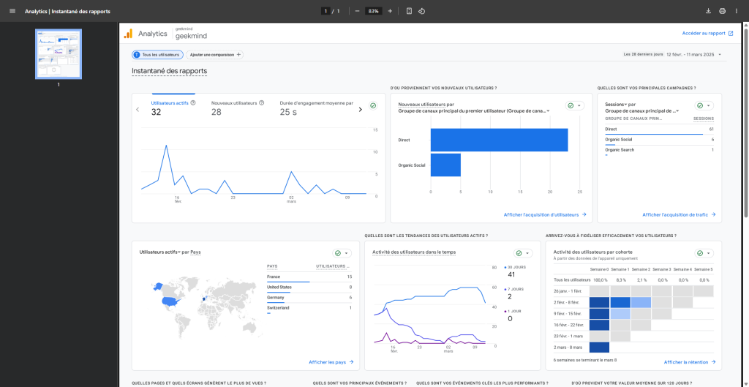Click the 83% zoom level field
This screenshot has width=749, height=387.
[374, 11]
